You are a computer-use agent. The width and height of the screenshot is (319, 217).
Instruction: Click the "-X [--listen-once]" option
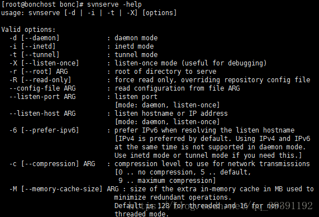coord(44,63)
